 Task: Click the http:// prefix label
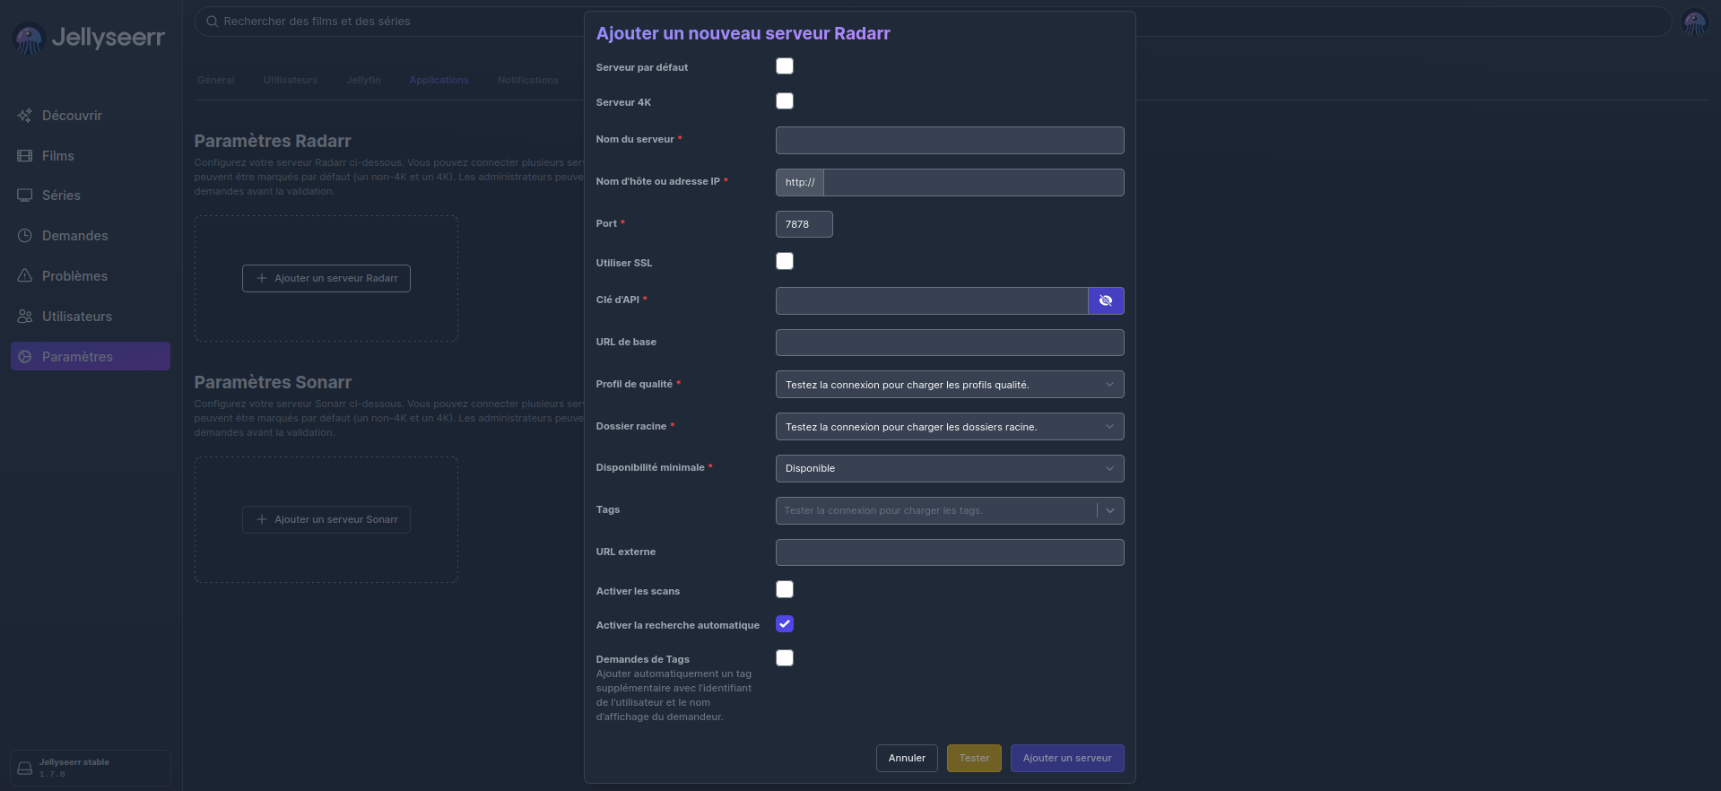coord(800,183)
